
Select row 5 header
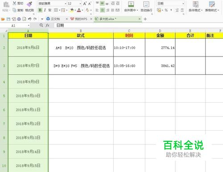click(4, 96)
